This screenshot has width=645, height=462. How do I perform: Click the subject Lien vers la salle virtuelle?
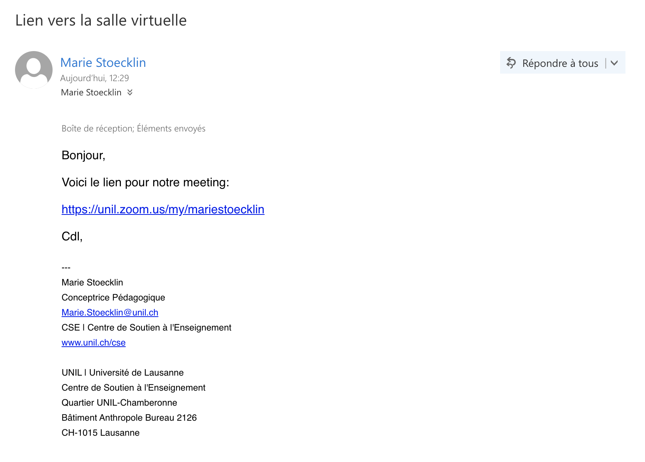pos(101,20)
